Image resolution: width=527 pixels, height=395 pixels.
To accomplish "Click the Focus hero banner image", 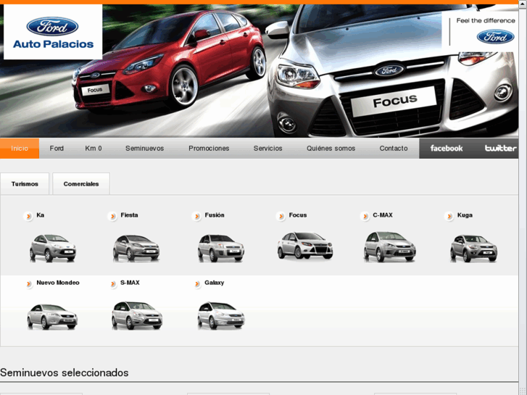I will click(259, 71).
